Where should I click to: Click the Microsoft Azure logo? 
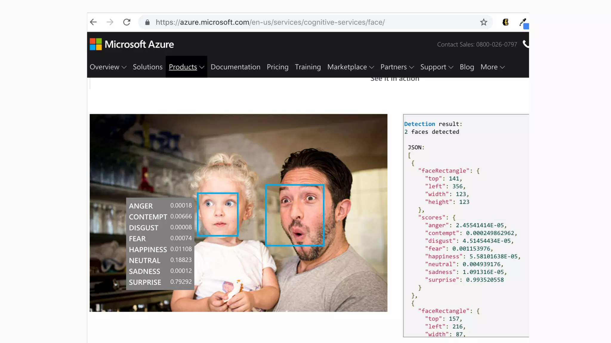[x=132, y=44]
